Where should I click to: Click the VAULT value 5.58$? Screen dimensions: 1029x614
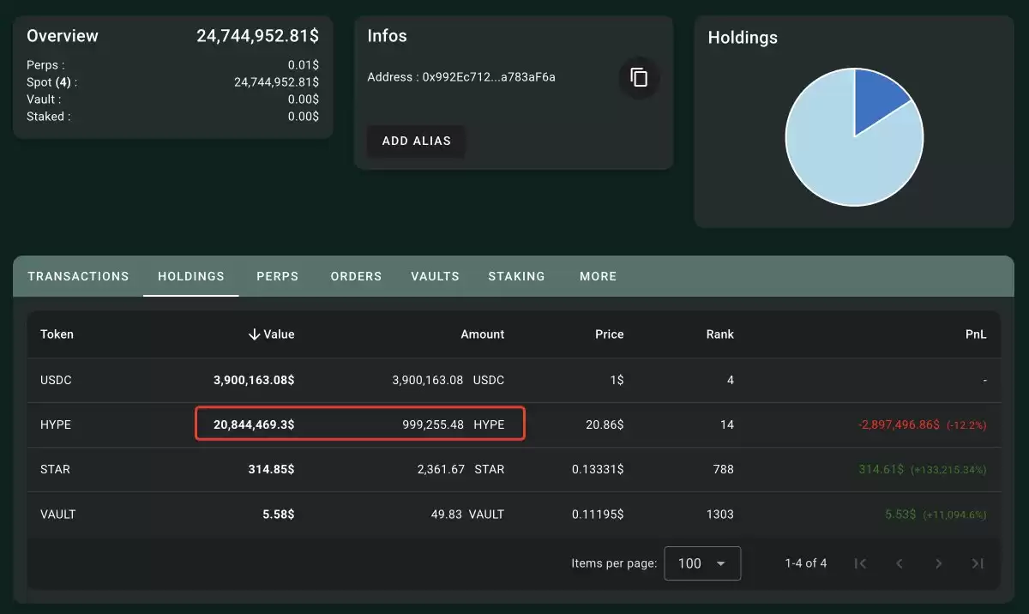pyautogui.click(x=278, y=515)
